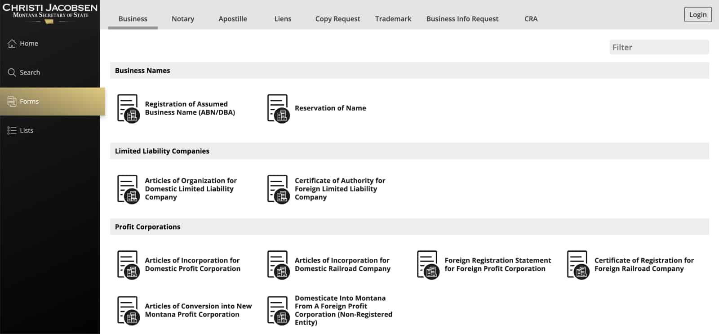
Task: Click the Reservation of Name form icon
Action: tap(278, 108)
